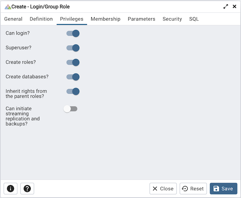This screenshot has width=241, height=198.
Task: Close dialog with the X icon
Action: pyautogui.click(x=234, y=7)
